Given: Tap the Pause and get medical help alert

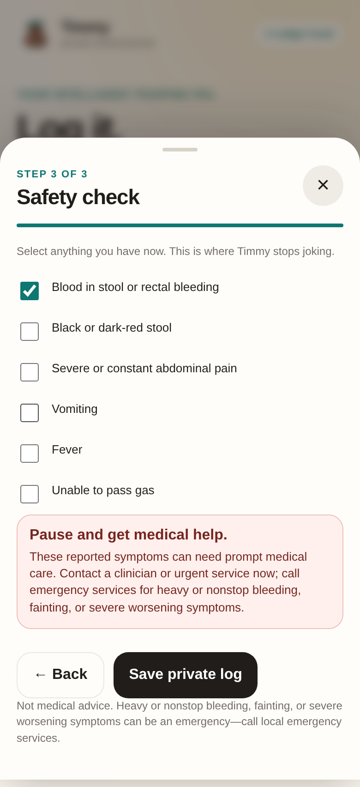Looking at the screenshot, I should tap(180, 572).
